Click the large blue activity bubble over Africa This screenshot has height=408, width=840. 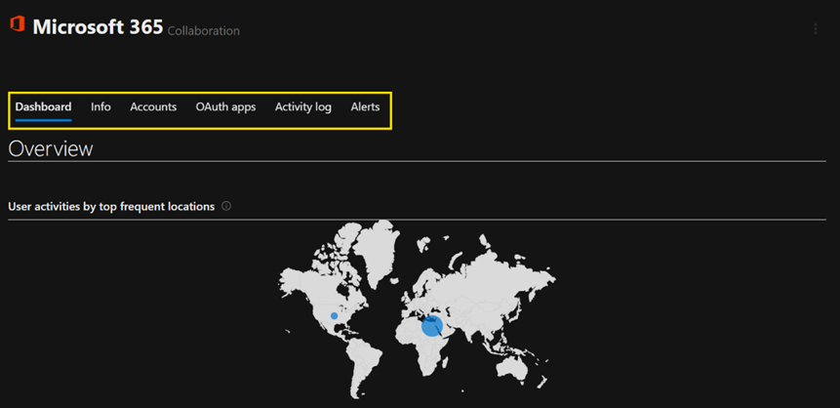pos(432,326)
